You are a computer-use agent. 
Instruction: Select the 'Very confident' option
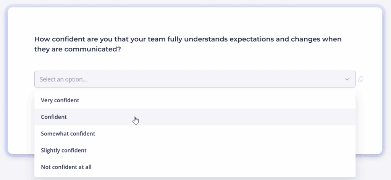(60, 100)
